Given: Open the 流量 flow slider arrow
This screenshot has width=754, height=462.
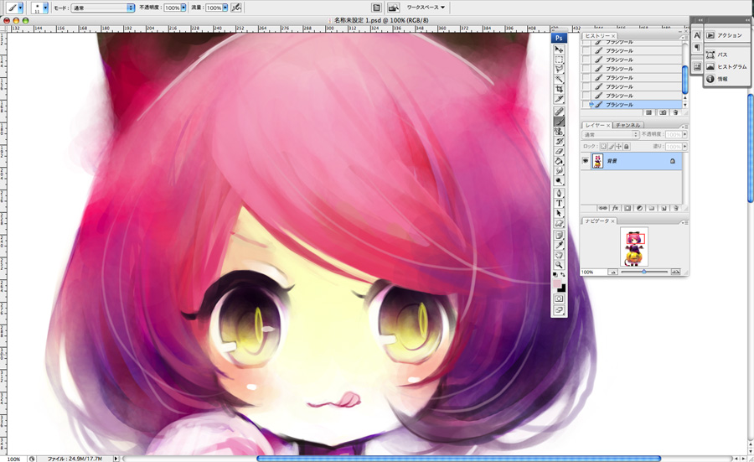Looking at the screenshot, I should click(x=225, y=8).
